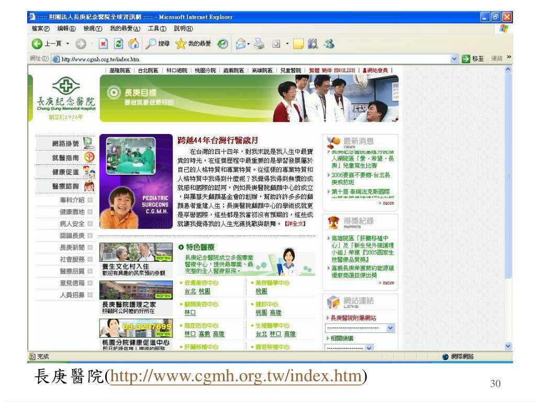Click the page scrollbar up arrow
Viewport: 536px width, 402px height.
click(x=508, y=70)
